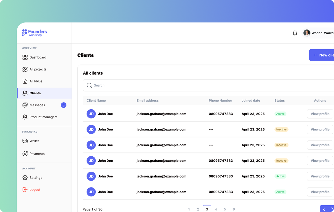Open the notification bell
The image size is (334, 212).
pos(295,33)
